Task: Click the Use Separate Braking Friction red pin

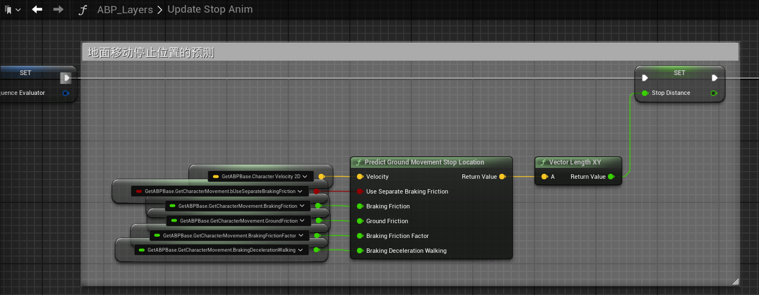Action: (360, 191)
